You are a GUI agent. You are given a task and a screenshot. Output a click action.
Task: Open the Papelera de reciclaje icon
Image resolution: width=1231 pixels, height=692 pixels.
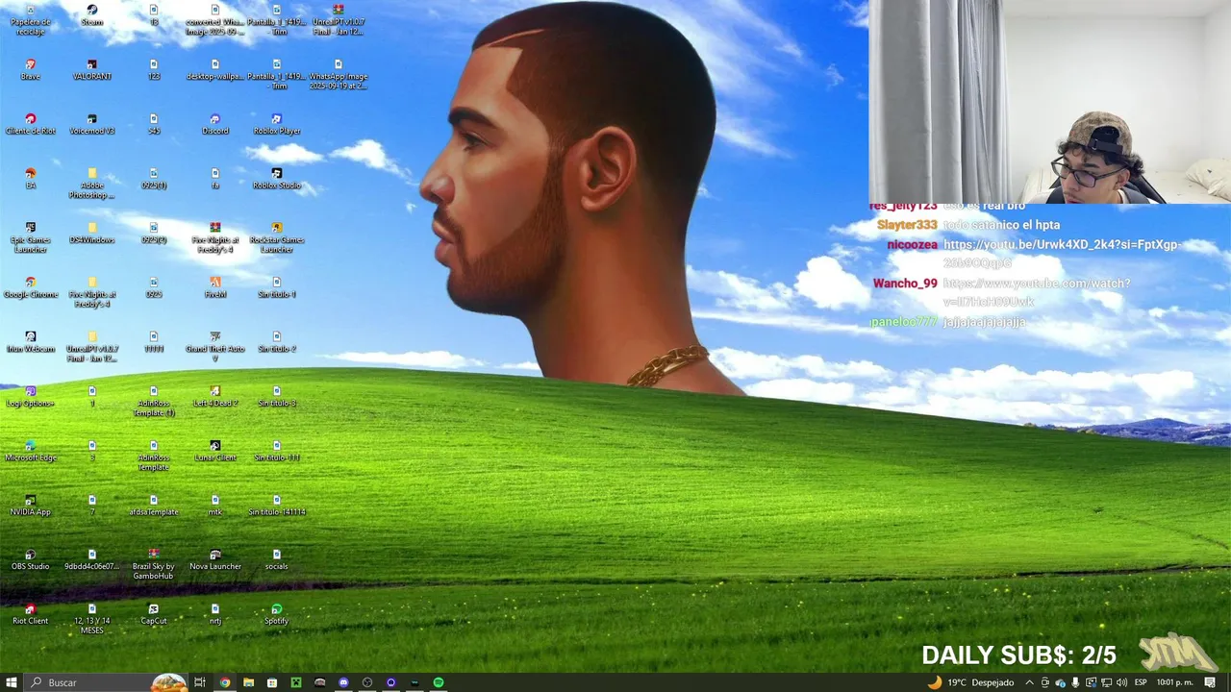tap(30, 19)
